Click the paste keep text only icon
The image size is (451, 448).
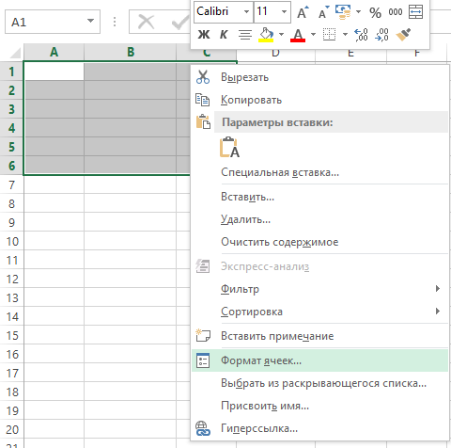click(229, 148)
